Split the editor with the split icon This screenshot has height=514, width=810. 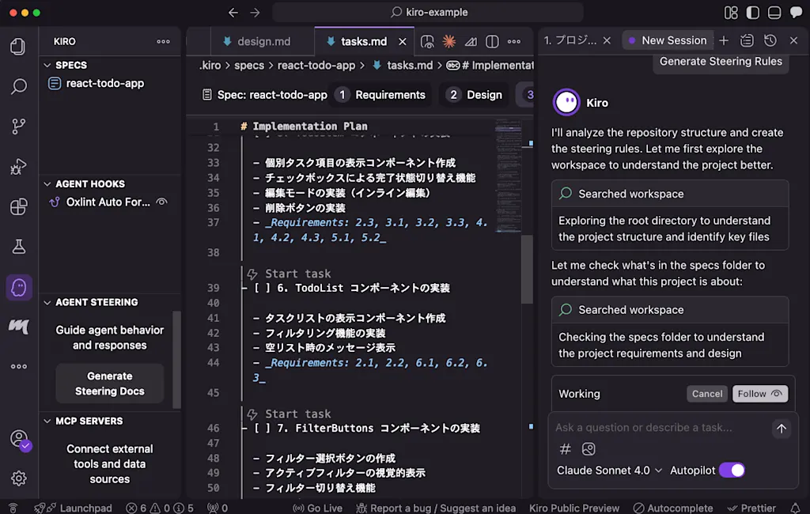492,41
